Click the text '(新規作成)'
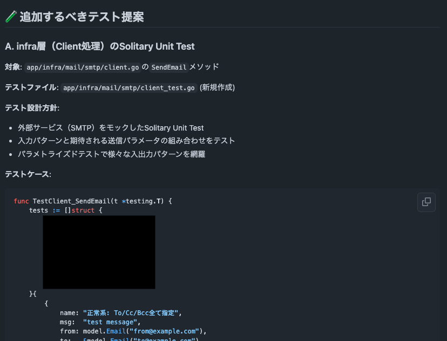 (217, 87)
